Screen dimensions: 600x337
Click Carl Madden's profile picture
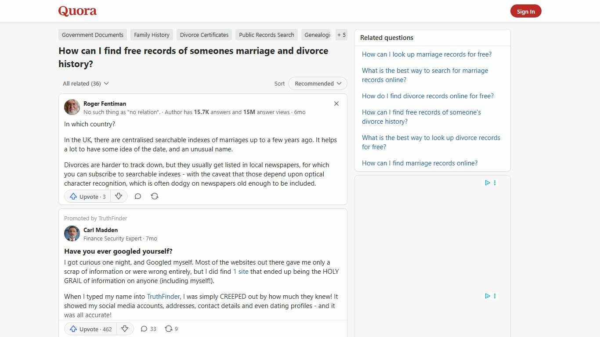point(72,233)
